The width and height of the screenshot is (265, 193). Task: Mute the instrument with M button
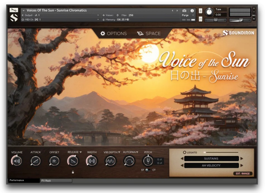pyautogui.click(x=201, y=19)
